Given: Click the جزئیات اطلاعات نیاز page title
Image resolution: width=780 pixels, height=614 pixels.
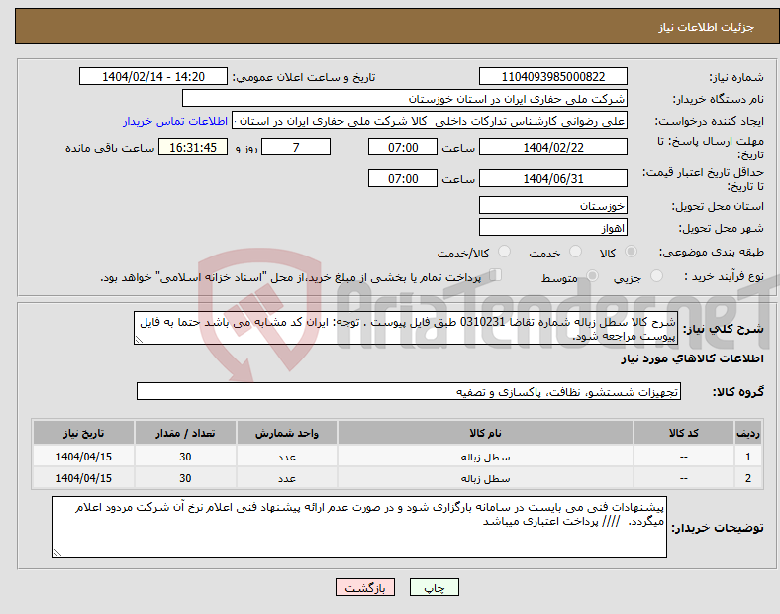Looking at the screenshot, I should [x=707, y=27].
